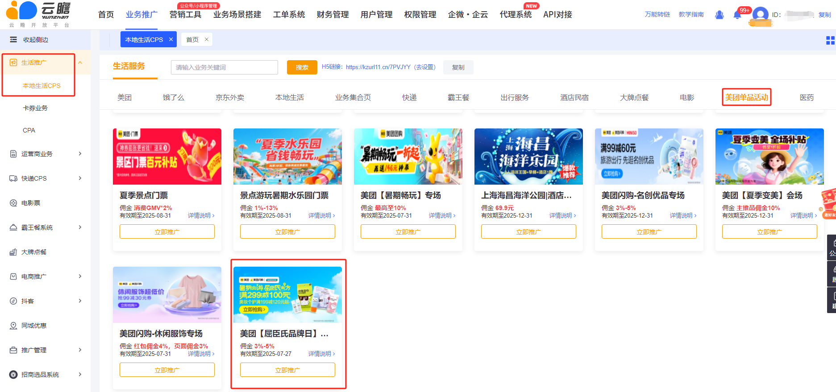Click the 招商选品系统 sidebar icon
Viewport: 836px width, 392px height.
coord(13,375)
